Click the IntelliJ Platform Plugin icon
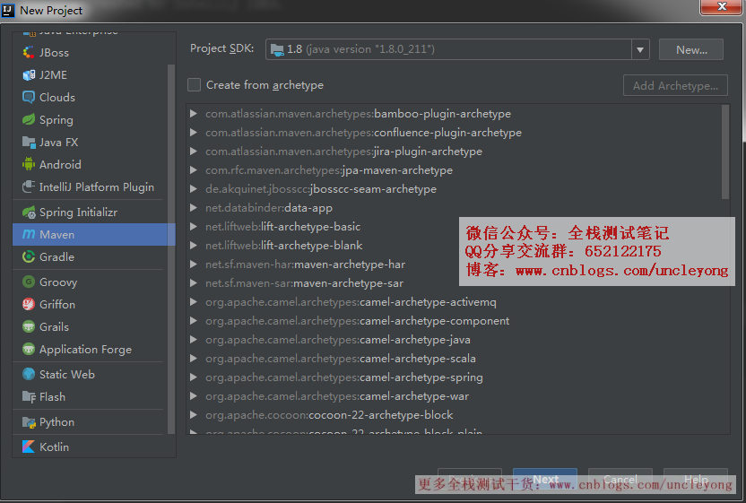Screen dimensions: 746x503 tap(29, 186)
